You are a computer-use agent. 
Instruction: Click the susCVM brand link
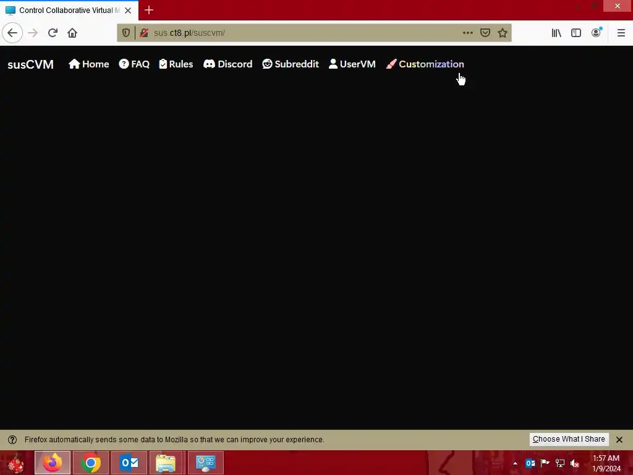tap(31, 64)
